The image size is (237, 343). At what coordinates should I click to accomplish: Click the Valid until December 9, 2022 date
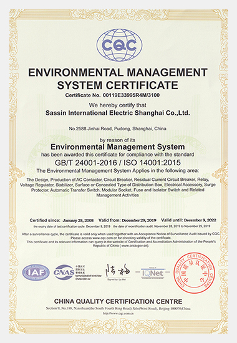click(188, 220)
